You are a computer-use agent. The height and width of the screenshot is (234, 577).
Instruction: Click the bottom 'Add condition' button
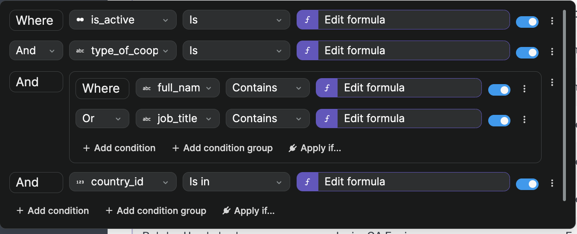[x=52, y=211]
